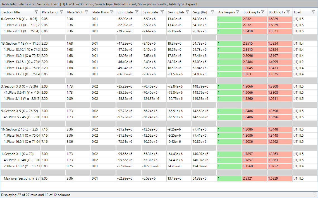Select the Section Y 8 group row

20,19
